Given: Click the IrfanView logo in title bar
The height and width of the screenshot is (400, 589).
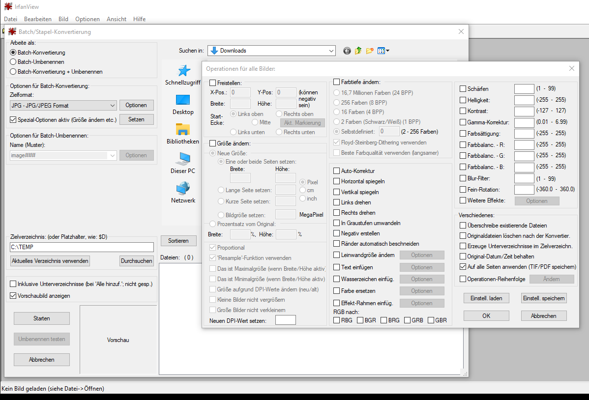Looking at the screenshot, I should click(8, 6).
